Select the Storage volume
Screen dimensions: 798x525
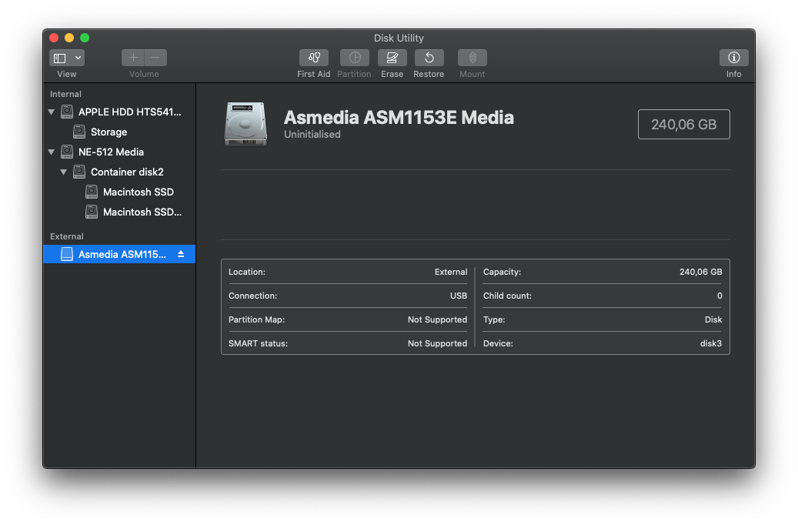point(119,132)
